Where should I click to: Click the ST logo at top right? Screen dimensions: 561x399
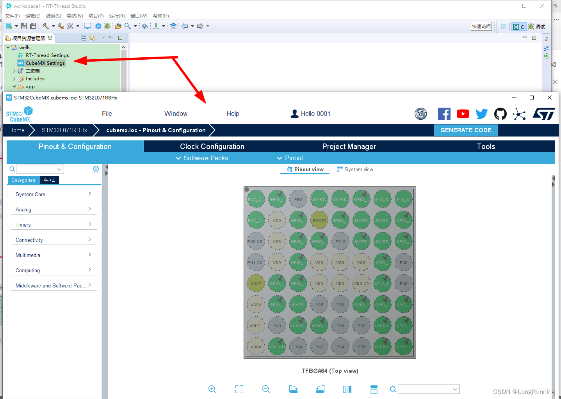coord(544,114)
